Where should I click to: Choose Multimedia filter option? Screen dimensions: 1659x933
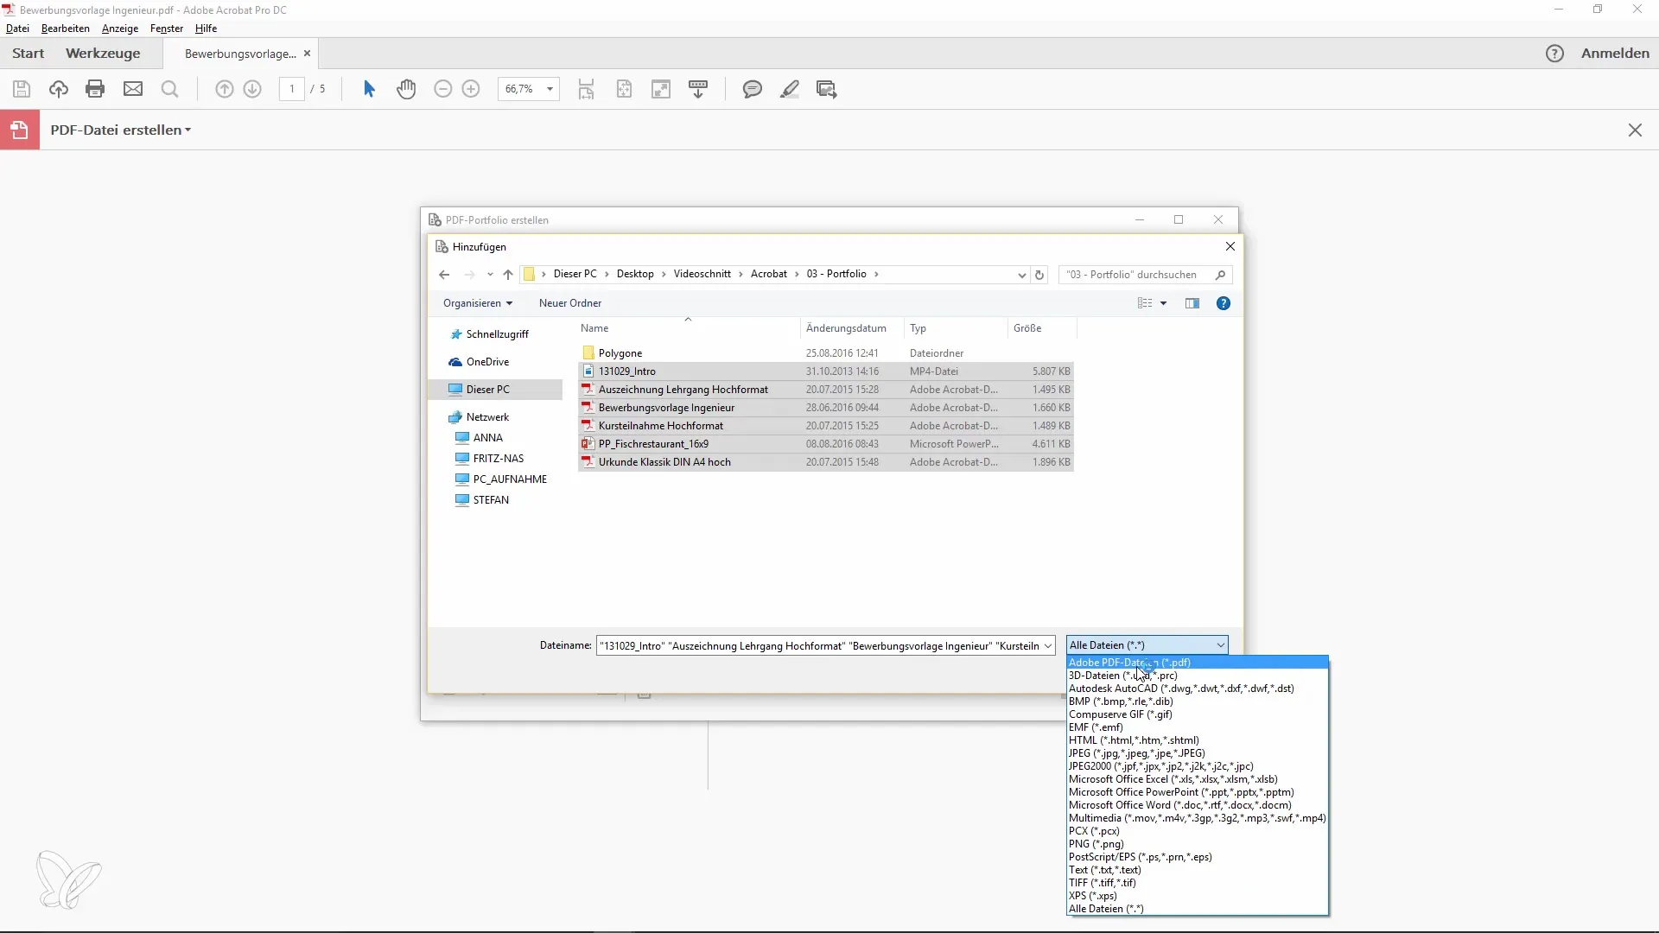coord(1198,818)
